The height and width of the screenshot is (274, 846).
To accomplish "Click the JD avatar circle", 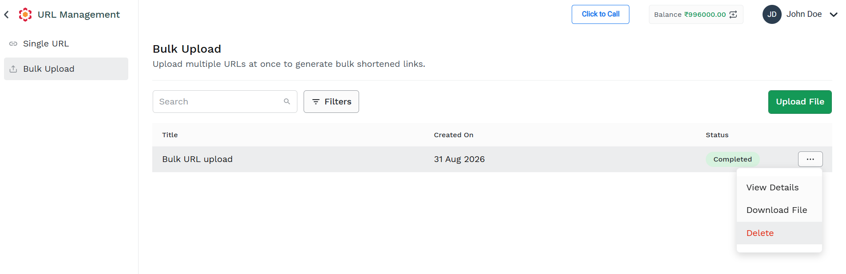I will point(772,15).
